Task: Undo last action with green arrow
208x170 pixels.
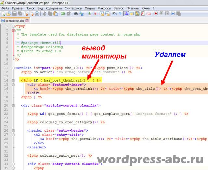Action: click(x=63, y=14)
